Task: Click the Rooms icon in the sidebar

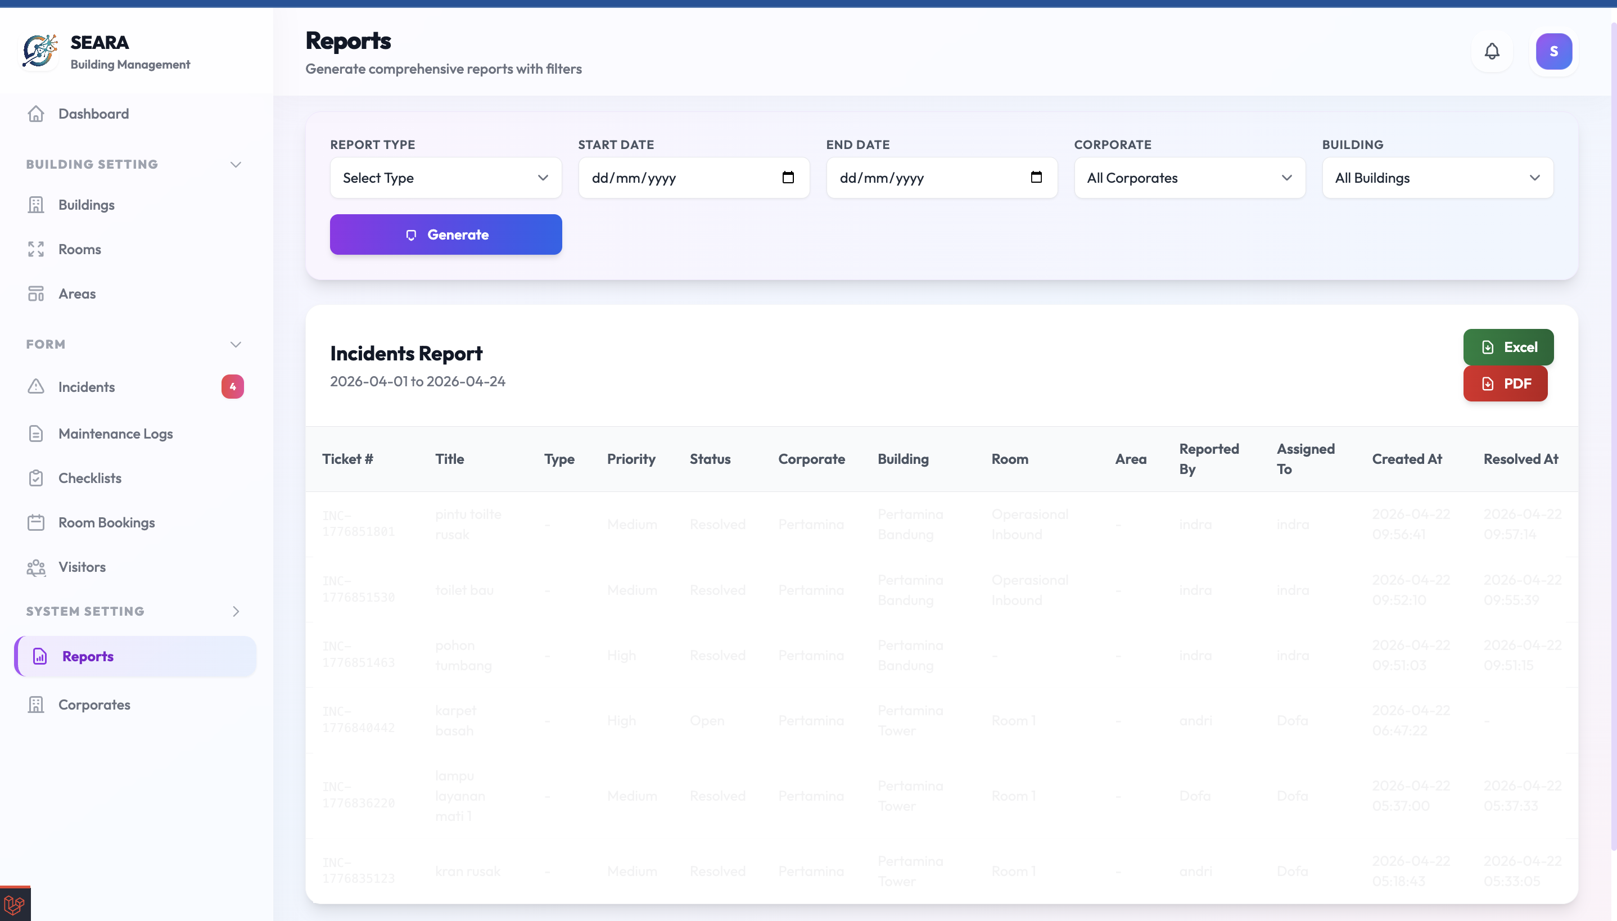Action: click(36, 249)
